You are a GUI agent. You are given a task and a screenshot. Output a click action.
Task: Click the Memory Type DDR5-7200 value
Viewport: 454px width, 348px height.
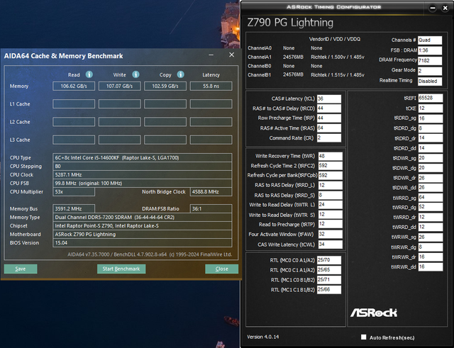pos(143,218)
